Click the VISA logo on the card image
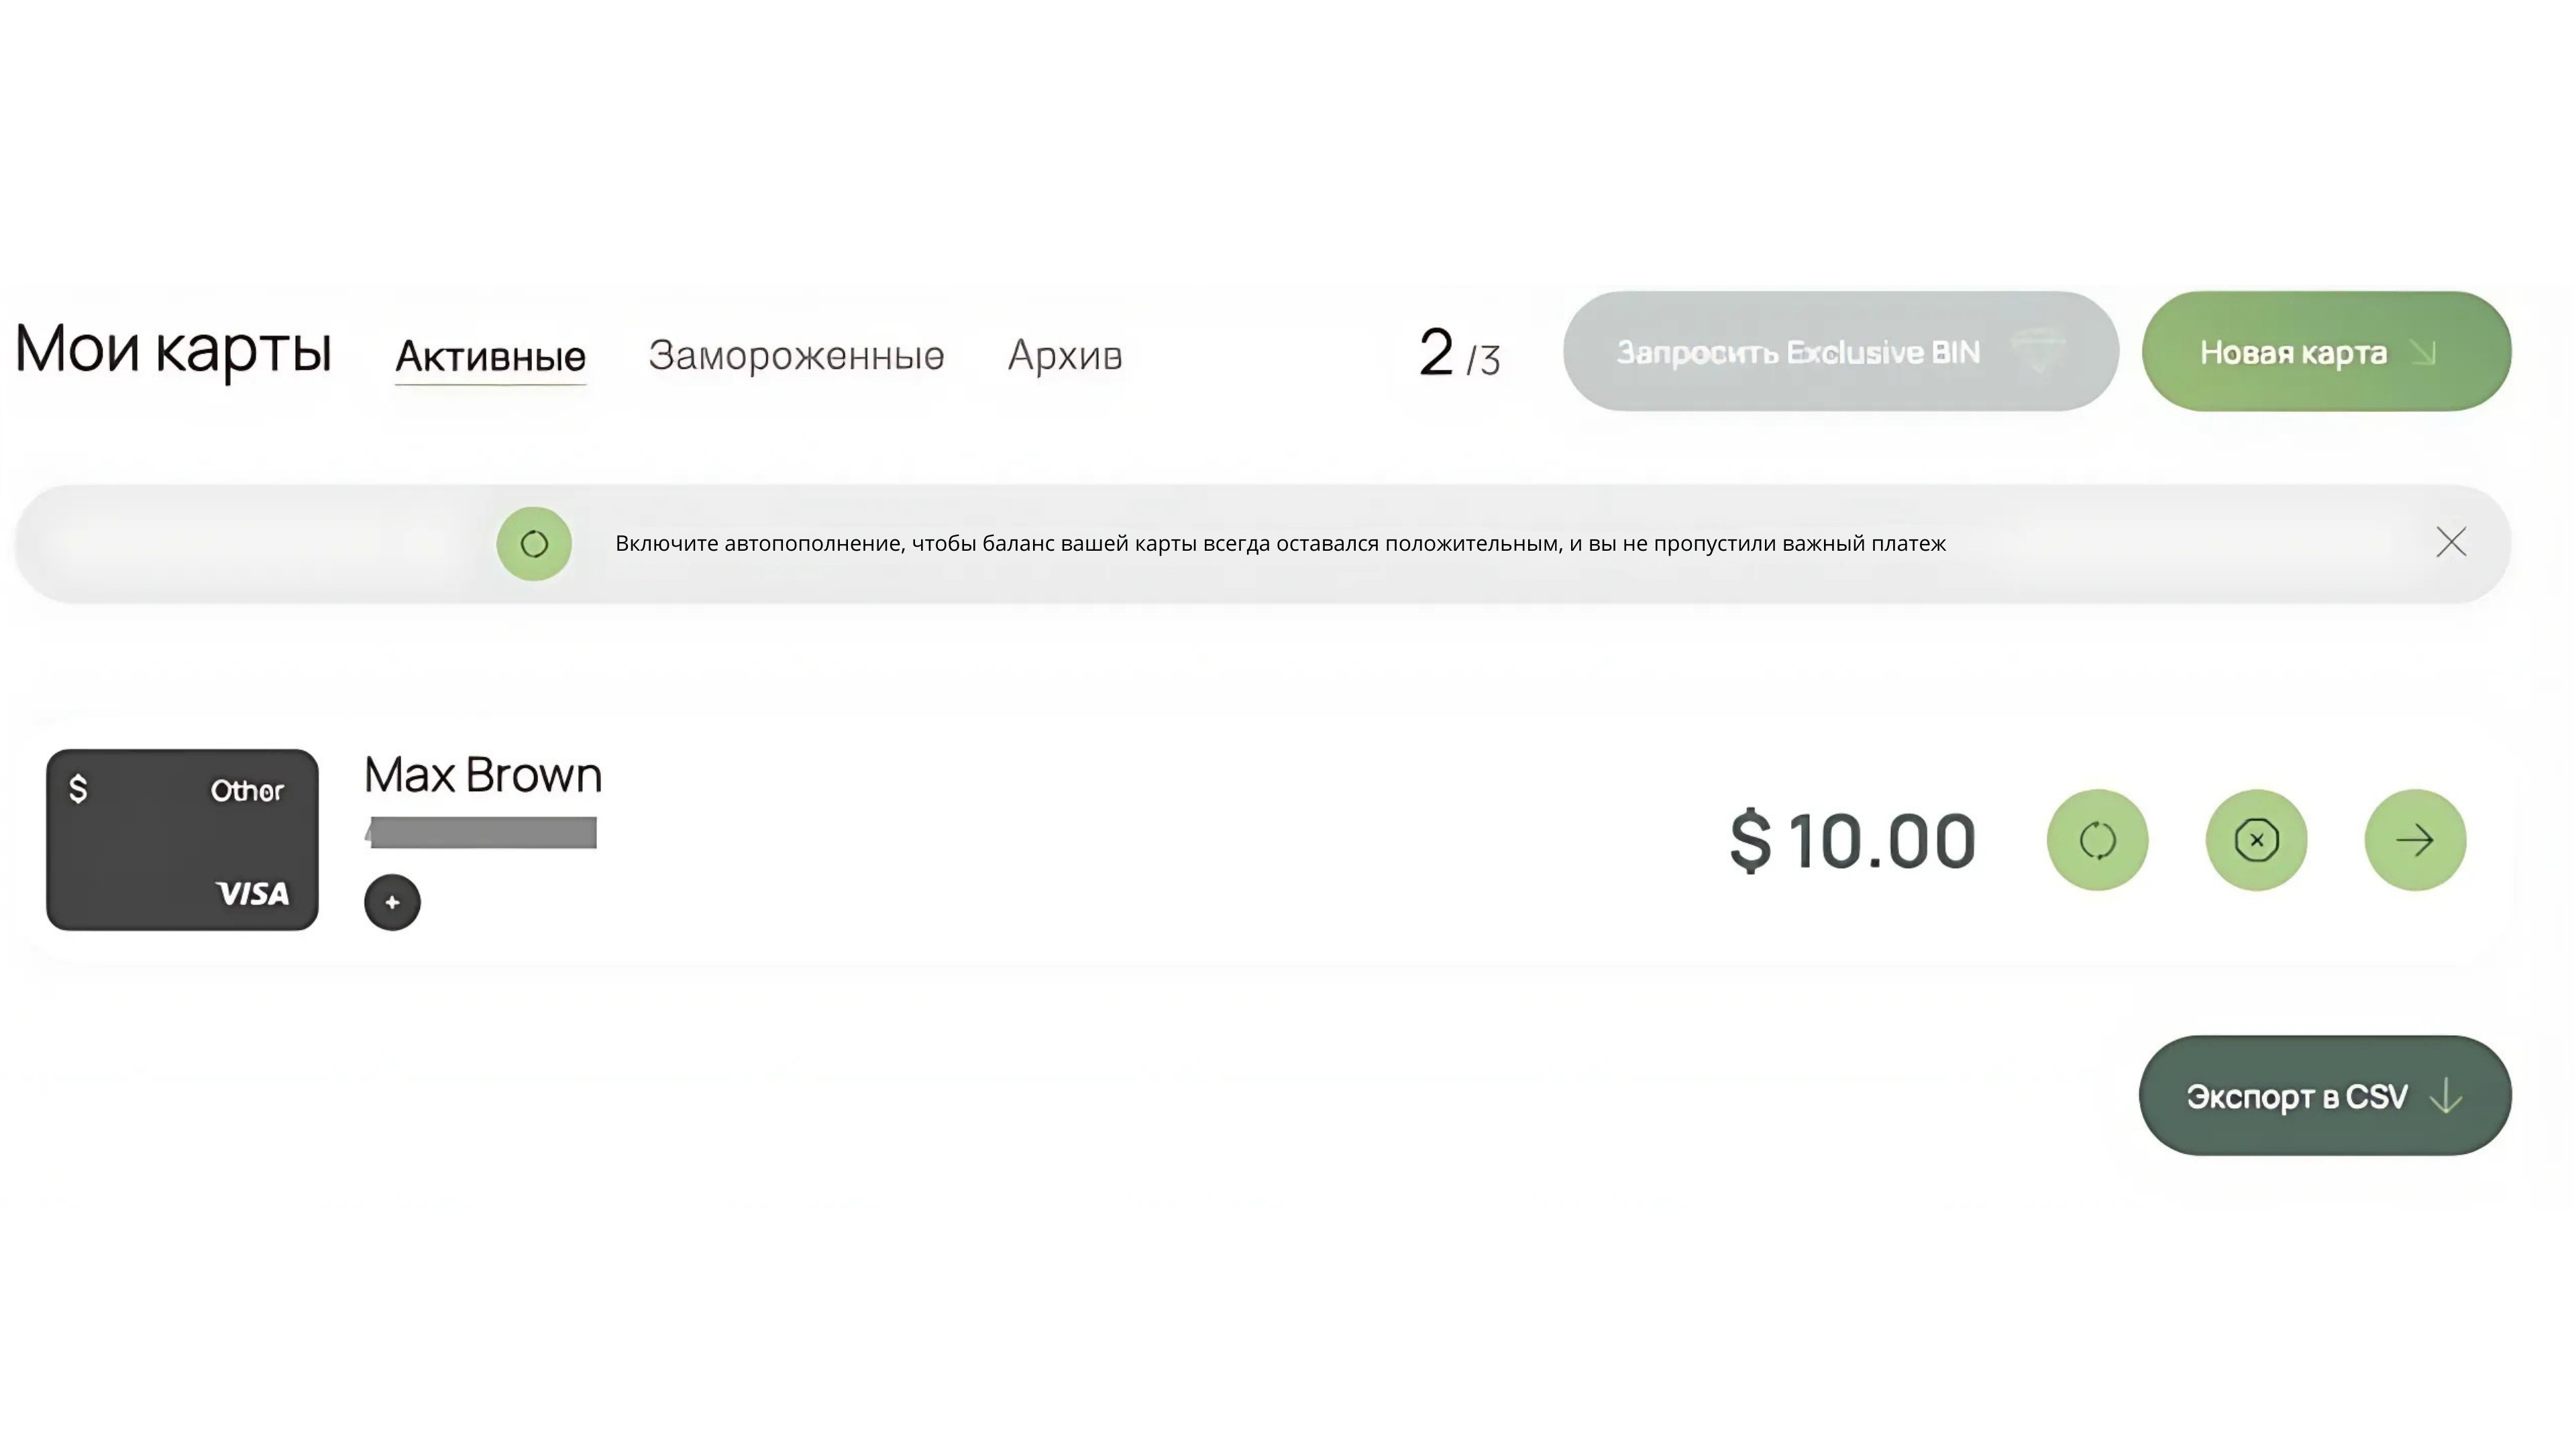This screenshot has width=2576, height=1449. [x=253, y=893]
